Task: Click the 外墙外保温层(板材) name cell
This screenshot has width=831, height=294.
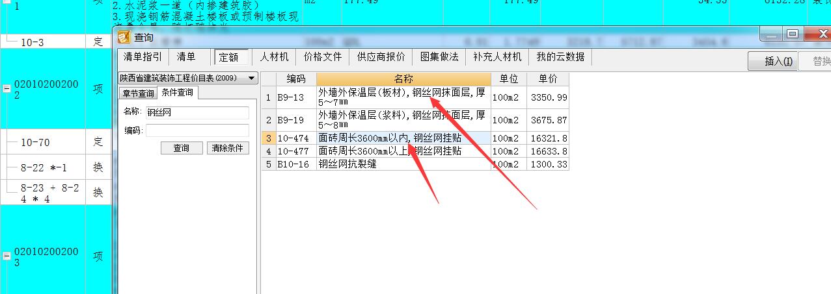Action: click(x=403, y=98)
